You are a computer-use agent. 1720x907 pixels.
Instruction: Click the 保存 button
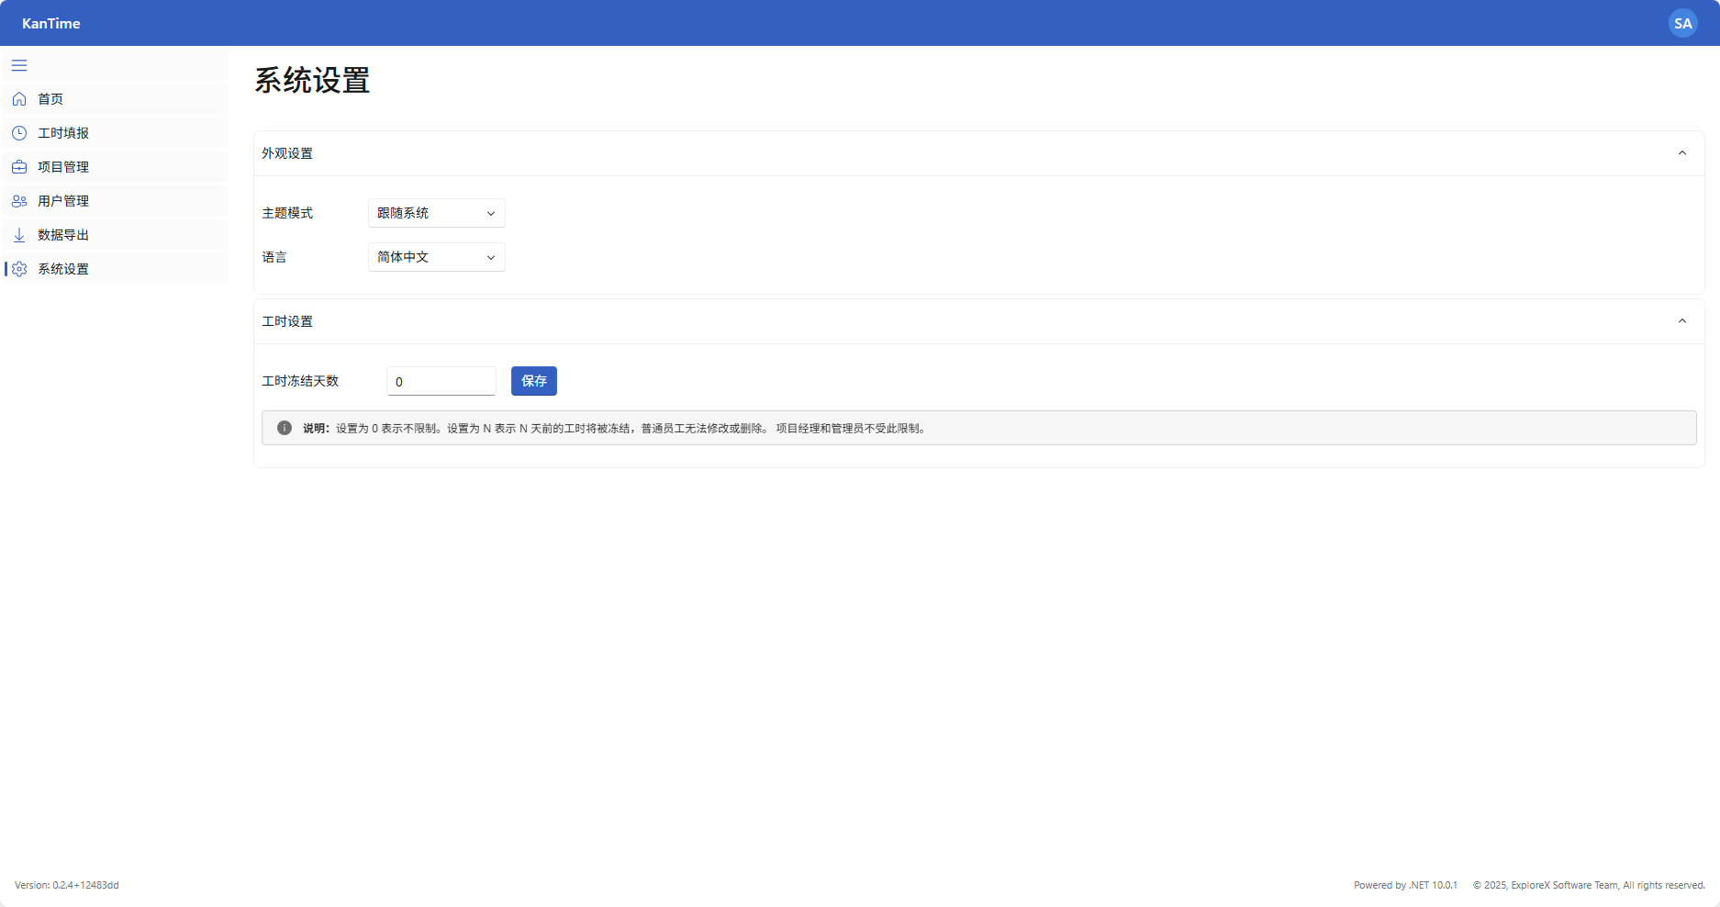tap(533, 381)
